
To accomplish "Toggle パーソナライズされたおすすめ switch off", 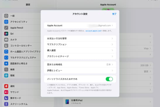I will 109,79.
